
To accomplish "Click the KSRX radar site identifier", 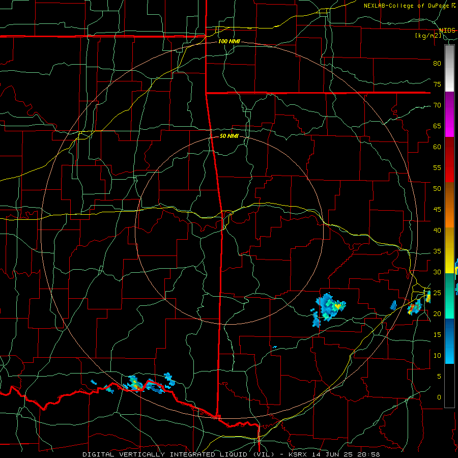I will pyautogui.click(x=298, y=454).
